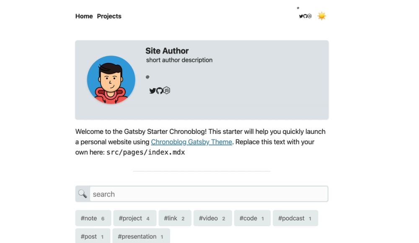Viewport: 419px width, 243px height.
Task: Click the magnifying glass search icon
Action: (83, 194)
